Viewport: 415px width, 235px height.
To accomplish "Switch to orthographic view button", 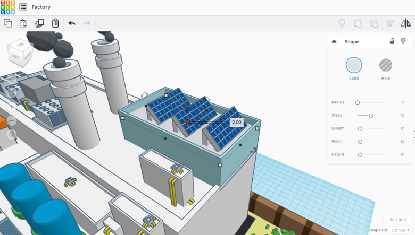I will pos(11,134).
